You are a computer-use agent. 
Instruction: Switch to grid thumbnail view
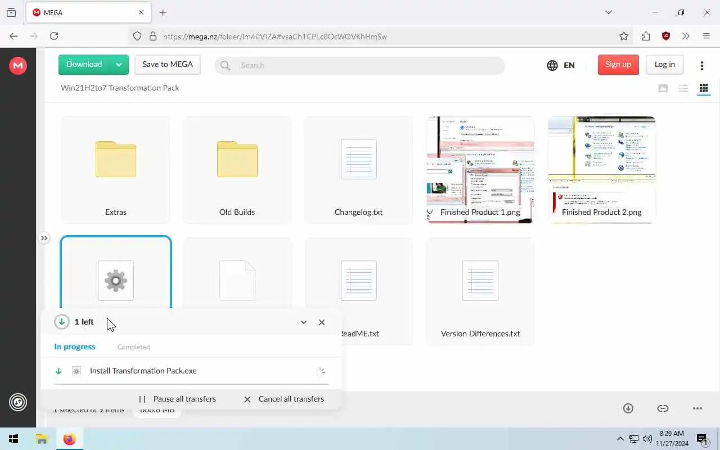[x=704, y=88]
